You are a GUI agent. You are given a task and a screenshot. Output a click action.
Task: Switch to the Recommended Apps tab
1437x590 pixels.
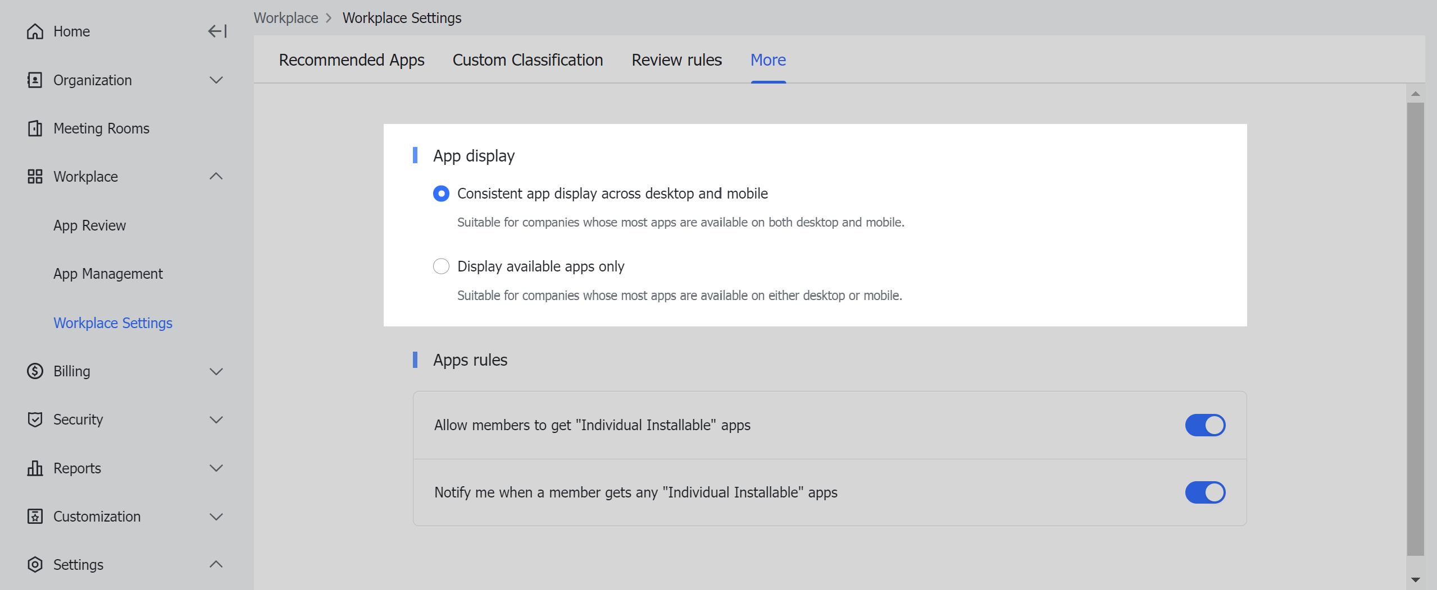[x=352, y=60]
